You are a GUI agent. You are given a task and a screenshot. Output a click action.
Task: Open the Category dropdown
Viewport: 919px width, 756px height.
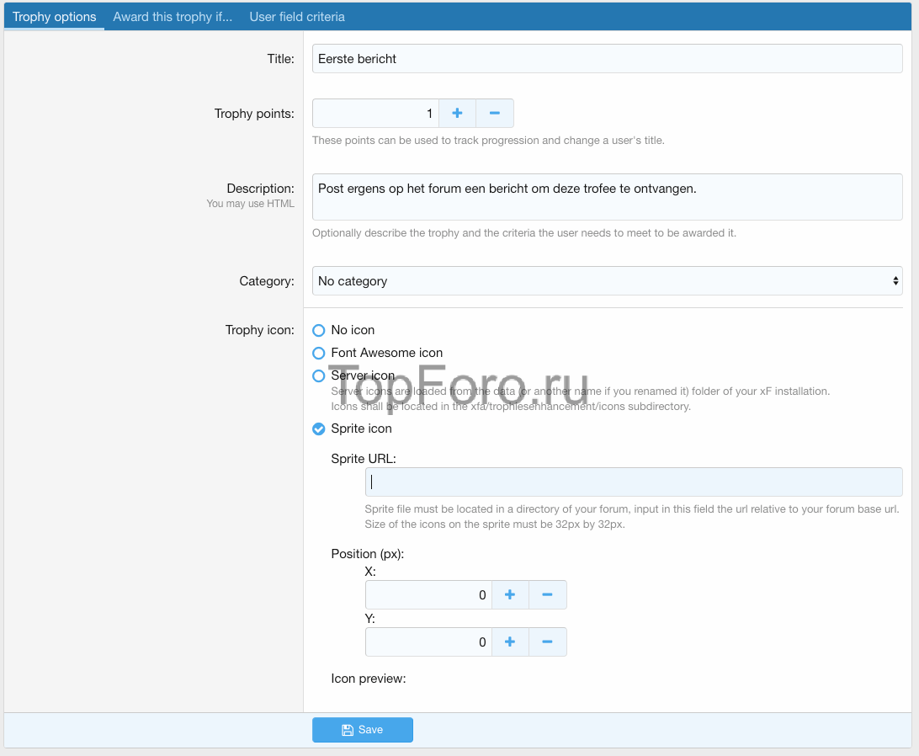click(x=607, y=281)
